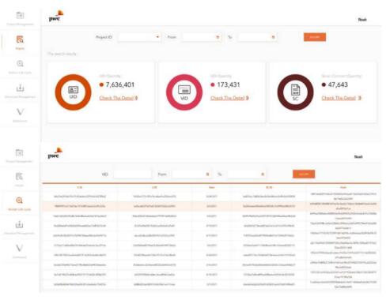Click the UID card icon inside the orange ring
This screenshot has height=300, width=386.
[x=73, y=90]
